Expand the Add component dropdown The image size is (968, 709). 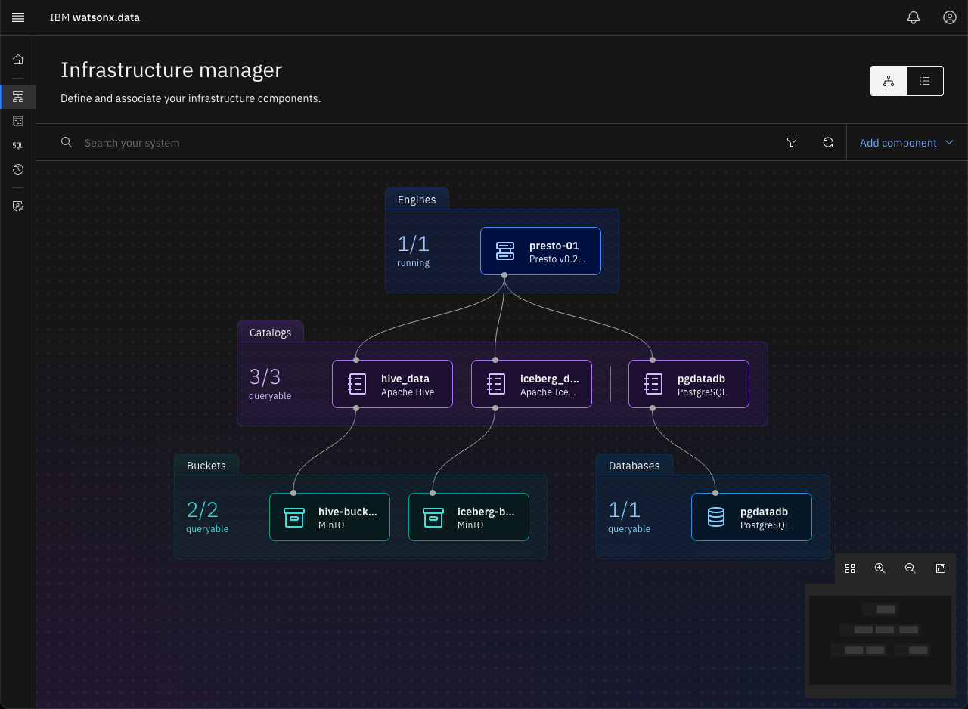click(x=907, y=142)
